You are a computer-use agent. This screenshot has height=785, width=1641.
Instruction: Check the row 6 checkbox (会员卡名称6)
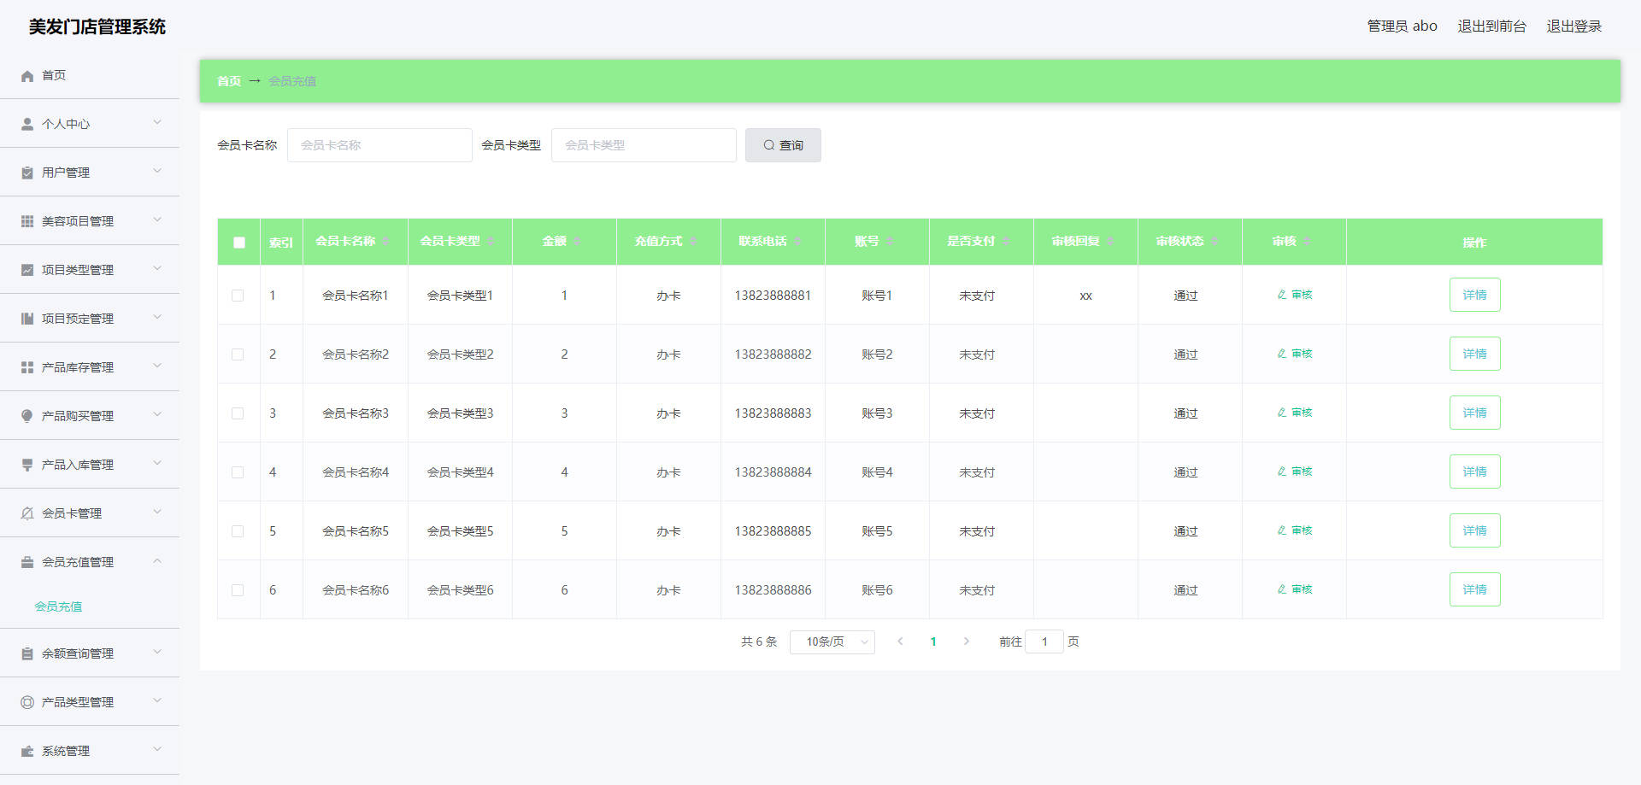coord(238,590)
